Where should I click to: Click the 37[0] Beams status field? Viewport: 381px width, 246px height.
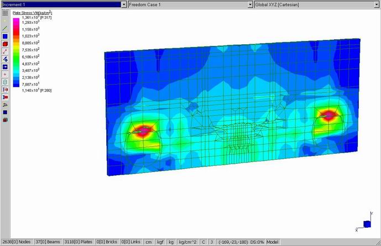48,242
